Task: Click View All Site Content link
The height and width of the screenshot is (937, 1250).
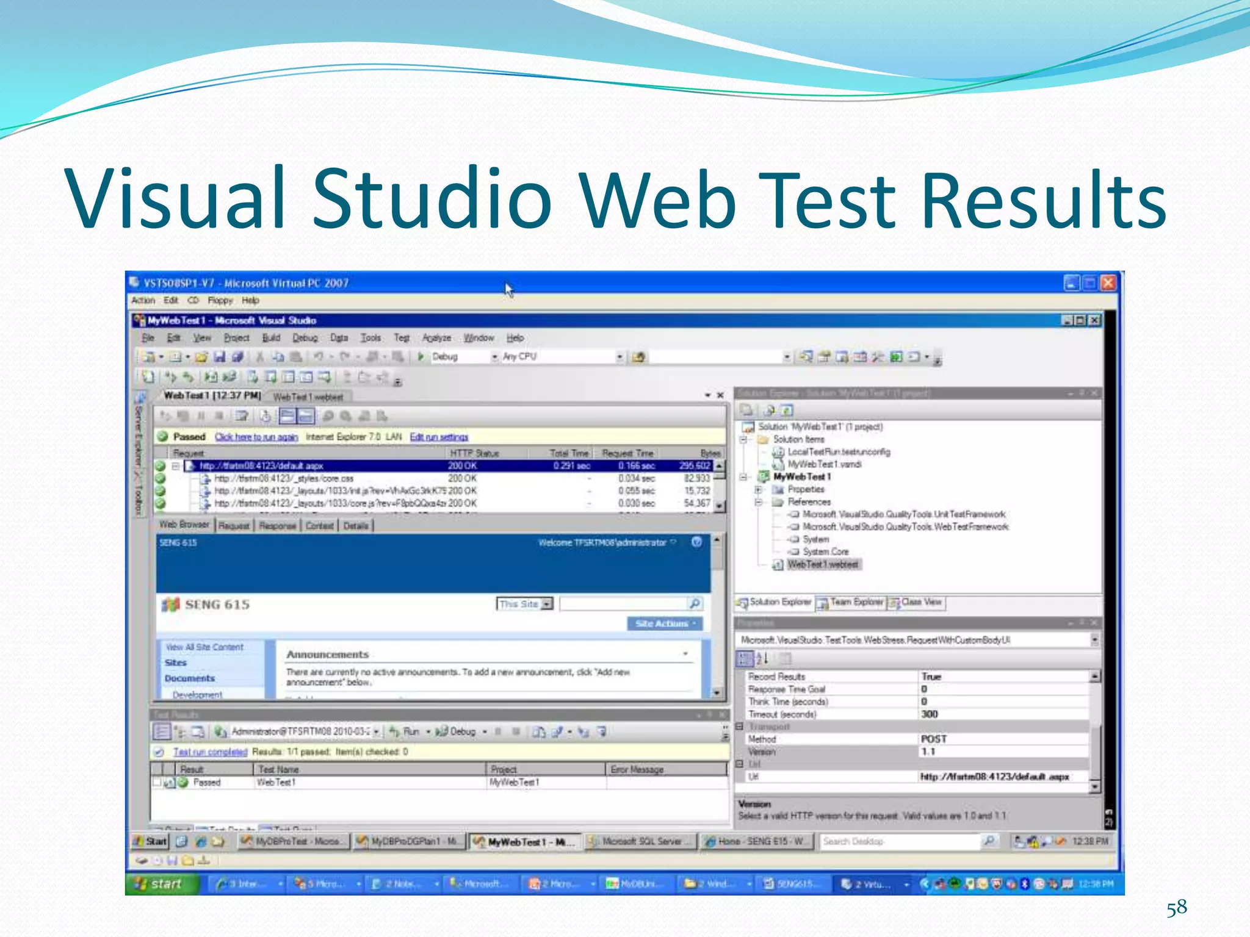Action: click(204, 647)
